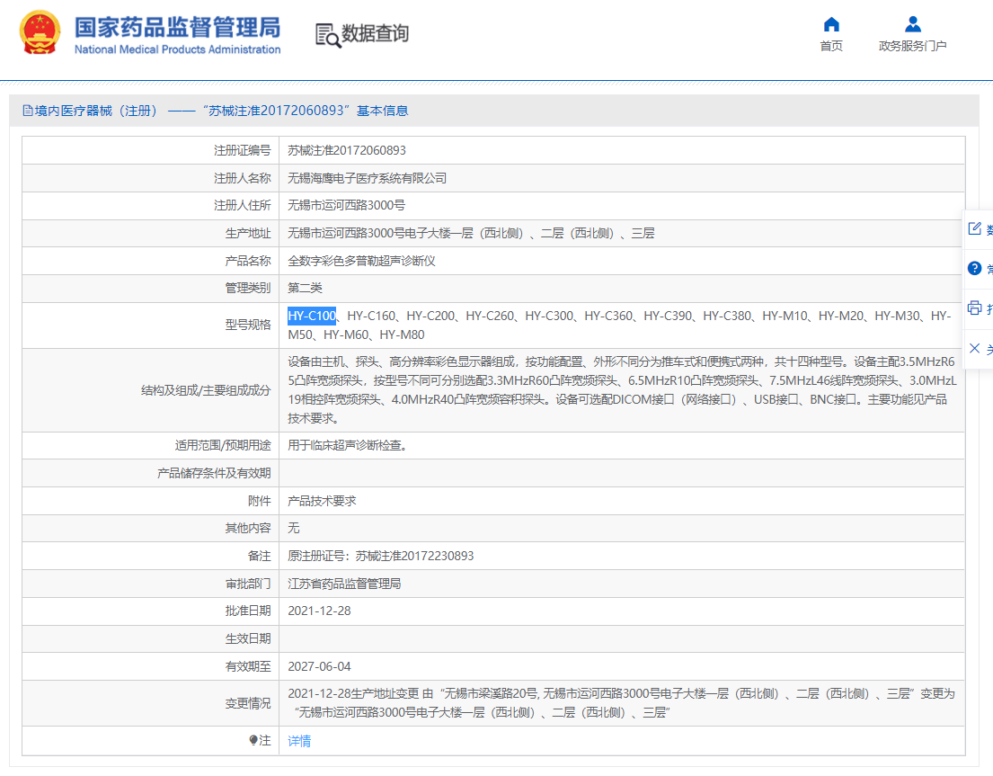Click the intended use text 用于临床超声诊断检查。
The width and height of the screenshot is (993, 776).
pos(347,445)
